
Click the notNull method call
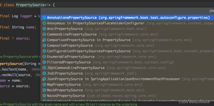[x=9, y=75]
